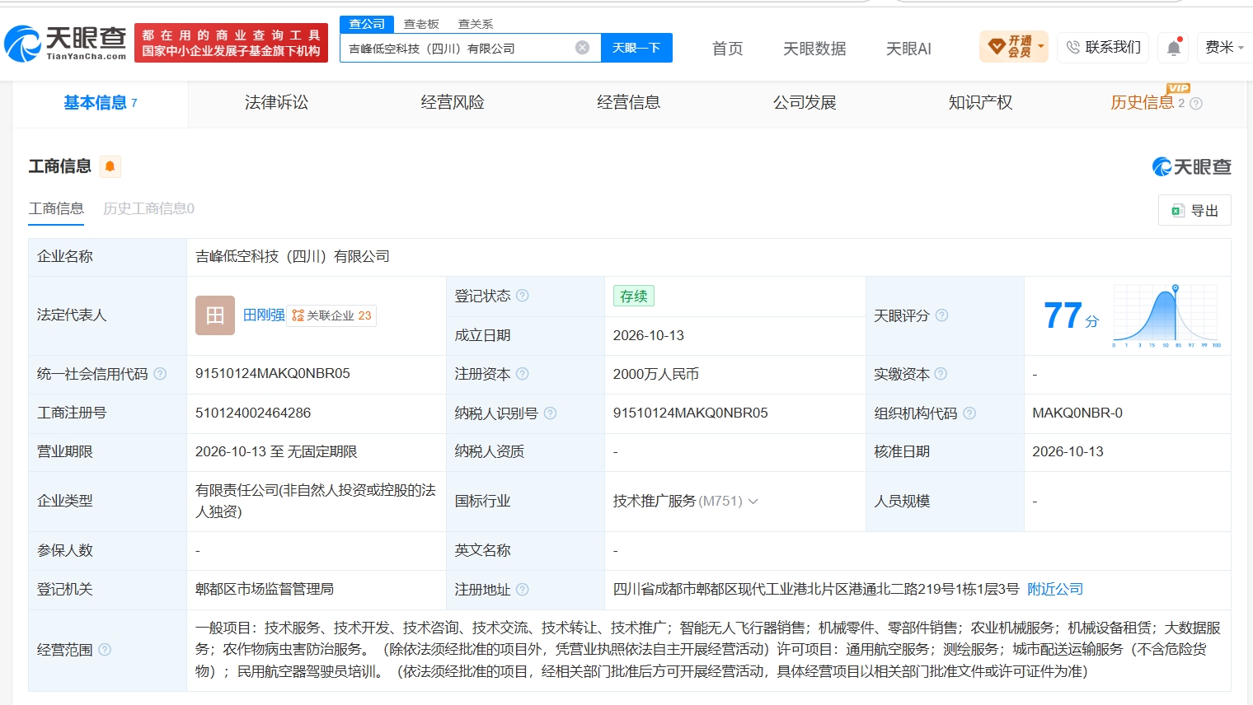Image resolution: width=1253 pixels, height=705 pixels.
Task: Switch to the 历史工商信息 sub-tab
Action: point(148,208)
